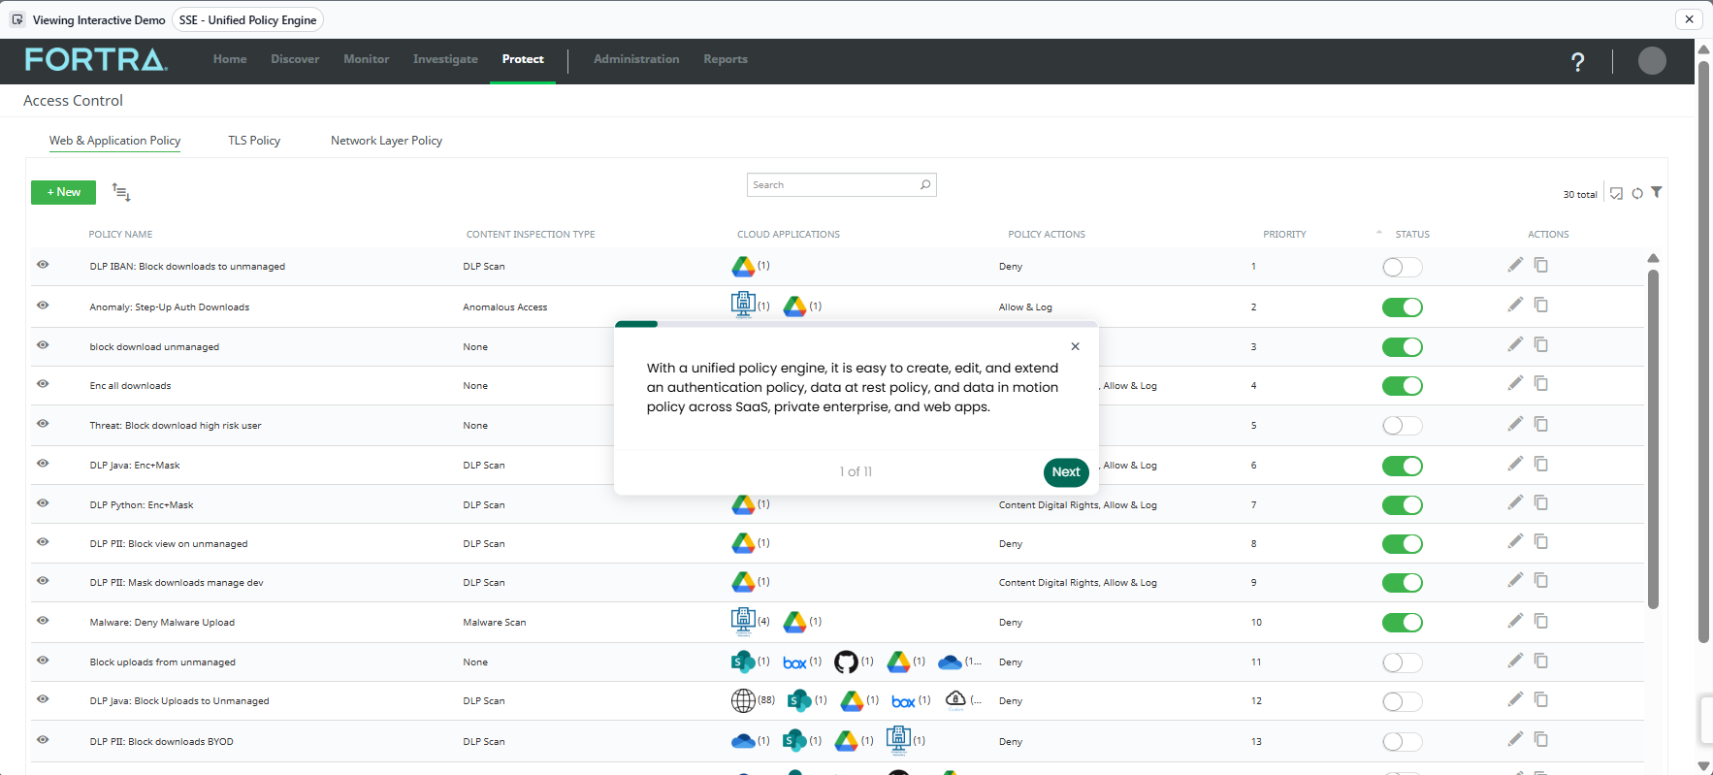The height and width of the screenshot is (775, 1713).
Task: Click the magnifier icon in the search box
Action: [x=925, y=184]
